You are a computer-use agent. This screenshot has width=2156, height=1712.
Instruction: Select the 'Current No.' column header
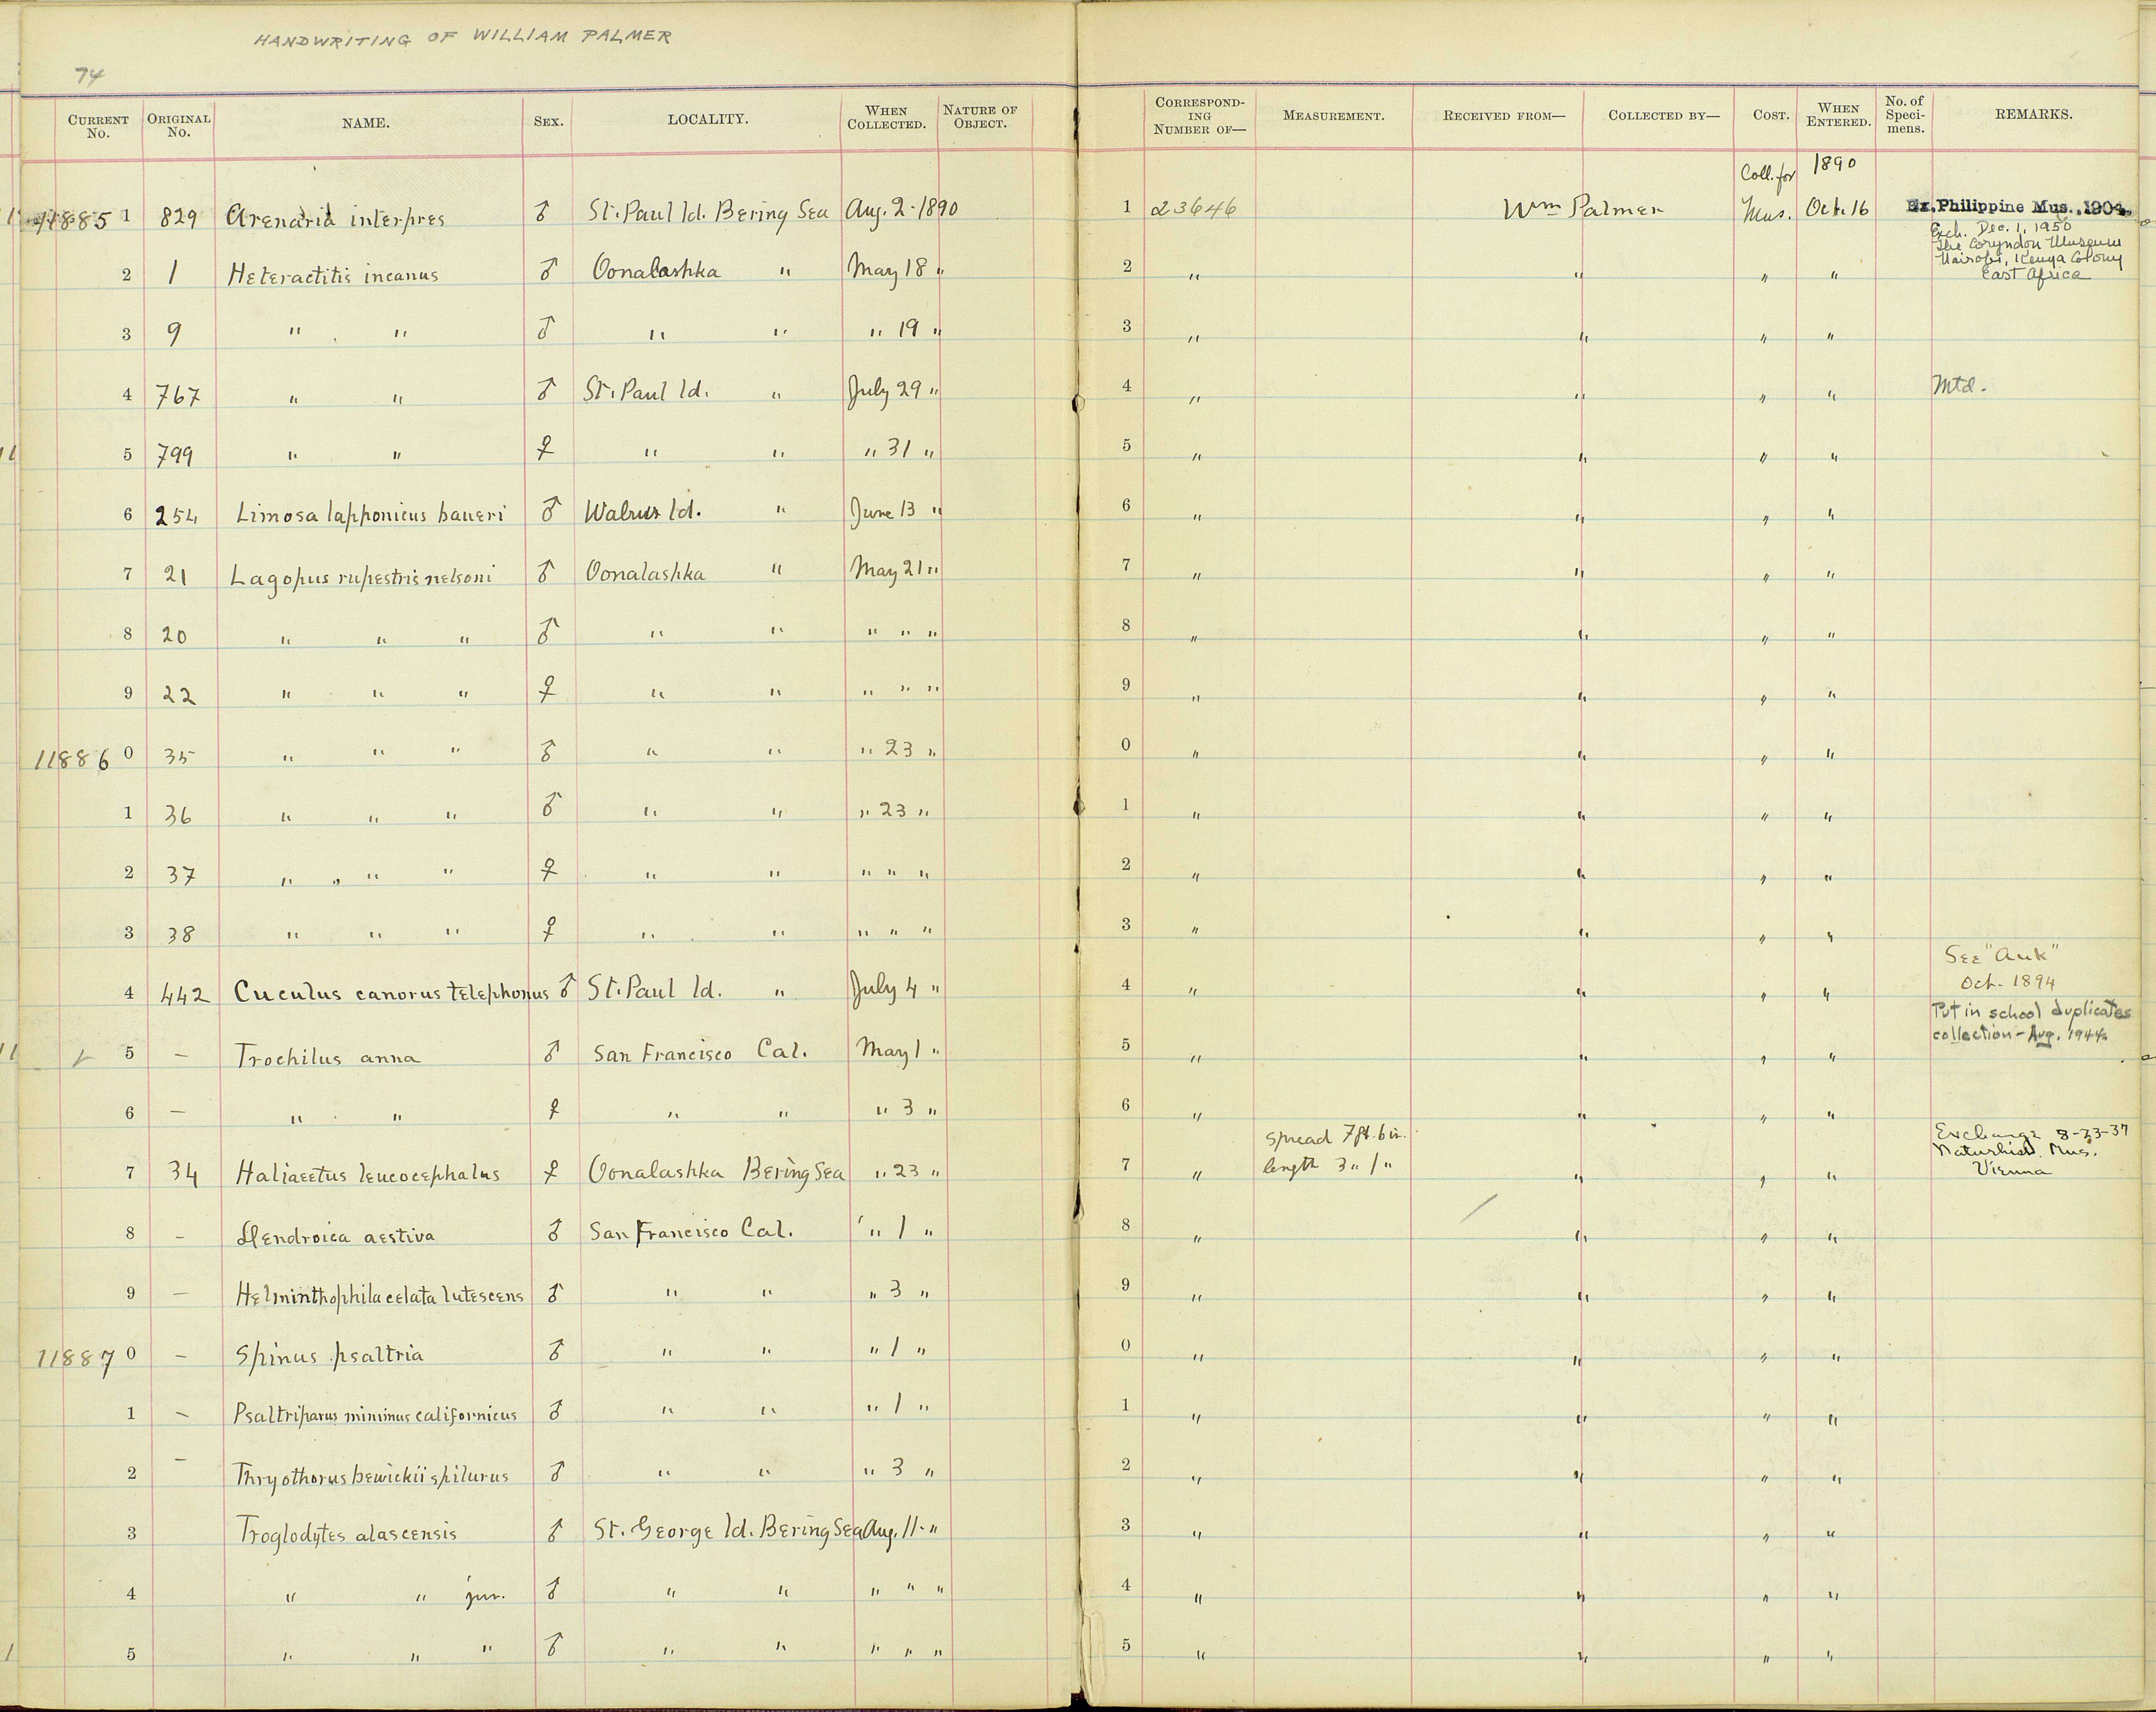tap(98, 126)
